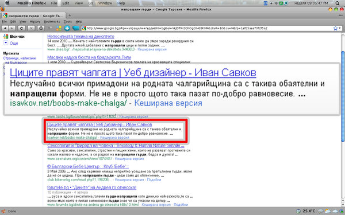Viewport: 345px width, 215px height.
Task: Click the tab list dots button
Action: click(x=340, y=15)
